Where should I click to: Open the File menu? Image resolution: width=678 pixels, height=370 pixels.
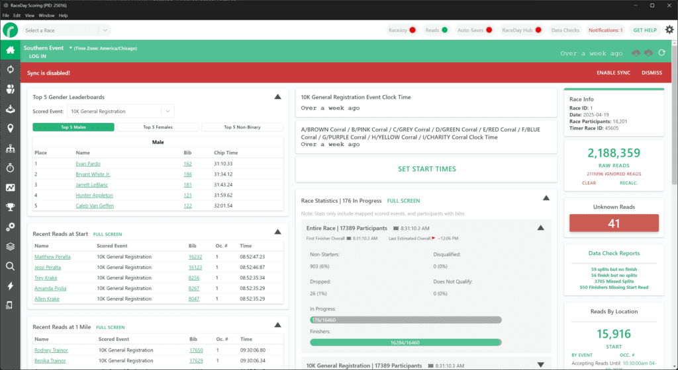(x=5, y=15)
